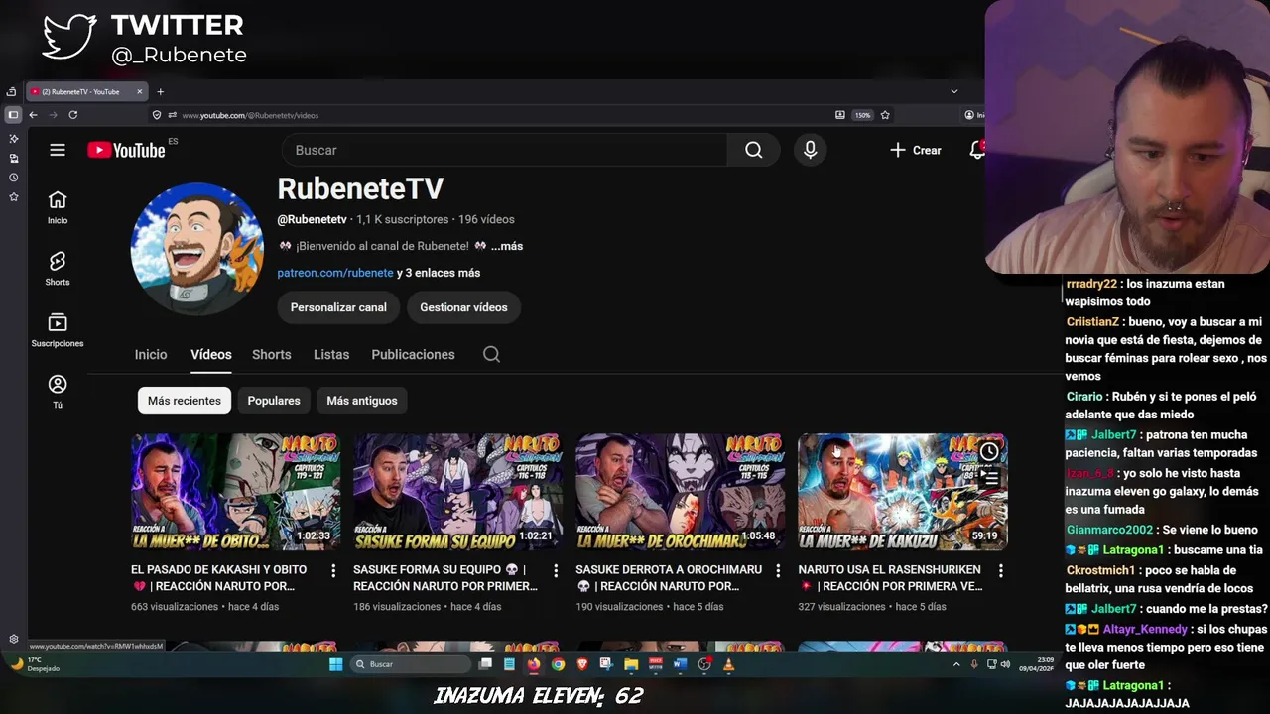Go to the YouTube home logo

[x=126, y=150]
